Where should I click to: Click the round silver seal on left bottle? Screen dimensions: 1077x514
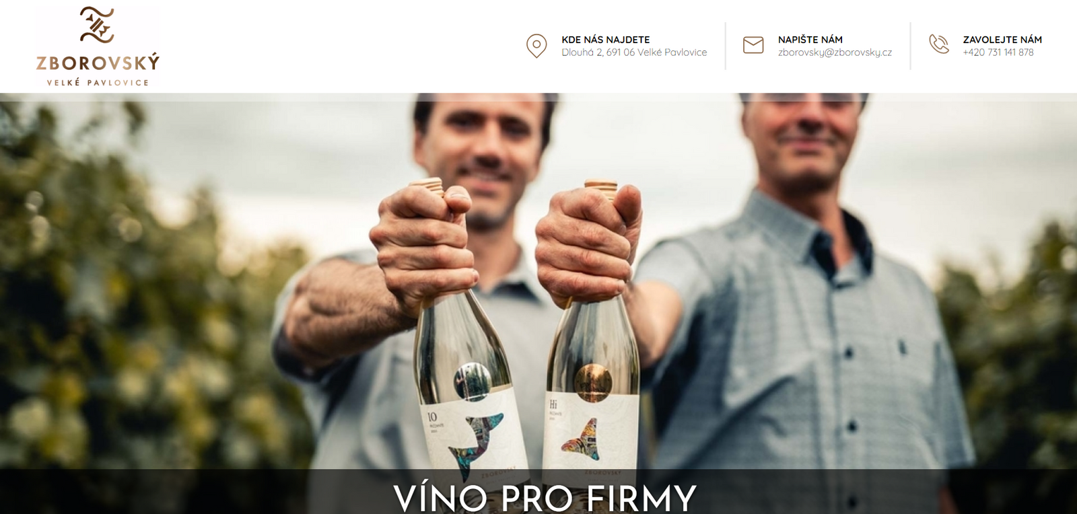[472, 381]
